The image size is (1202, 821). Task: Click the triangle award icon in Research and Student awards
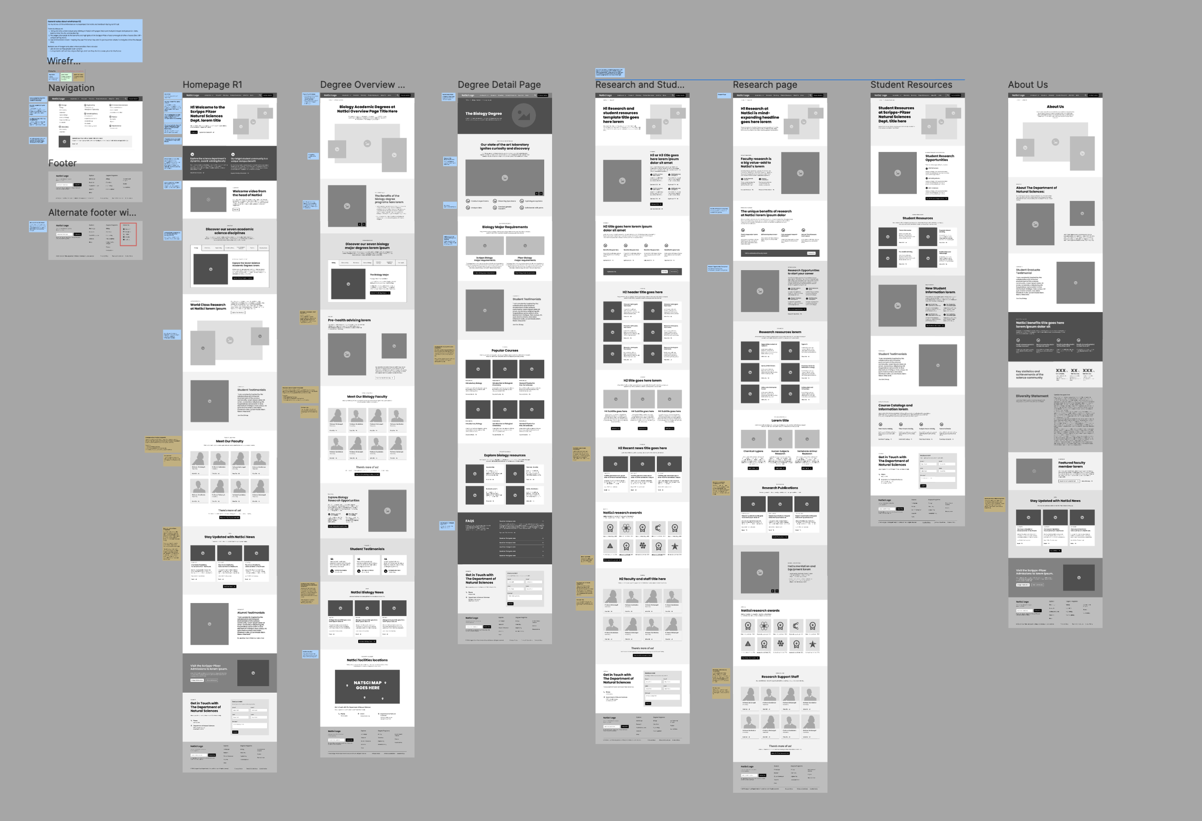coord(610,546)
